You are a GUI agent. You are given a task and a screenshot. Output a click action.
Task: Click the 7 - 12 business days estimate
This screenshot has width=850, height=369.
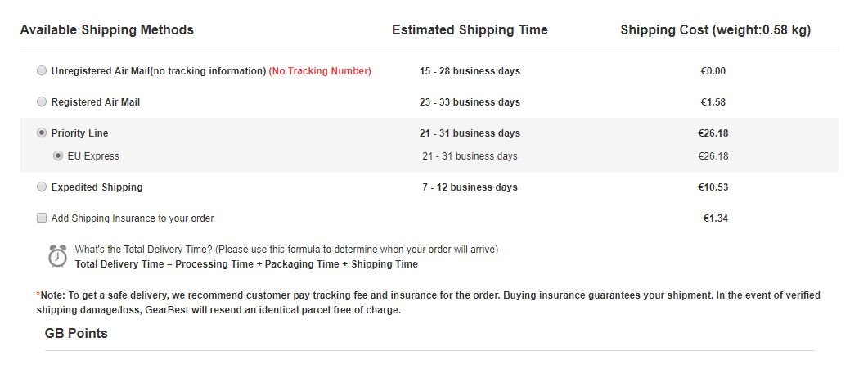pos(470,187)
